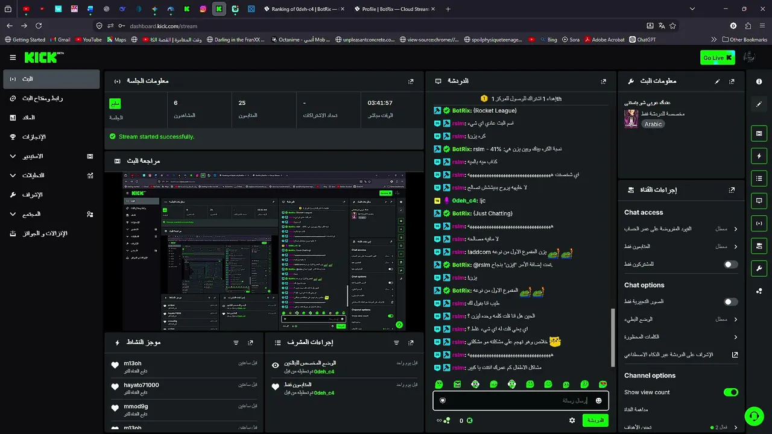Click the shield icon in the chat input
772x434 pixels.
point(442,400)
